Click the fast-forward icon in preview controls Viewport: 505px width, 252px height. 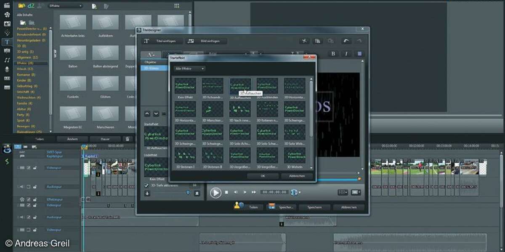click(x=254, y=192)
